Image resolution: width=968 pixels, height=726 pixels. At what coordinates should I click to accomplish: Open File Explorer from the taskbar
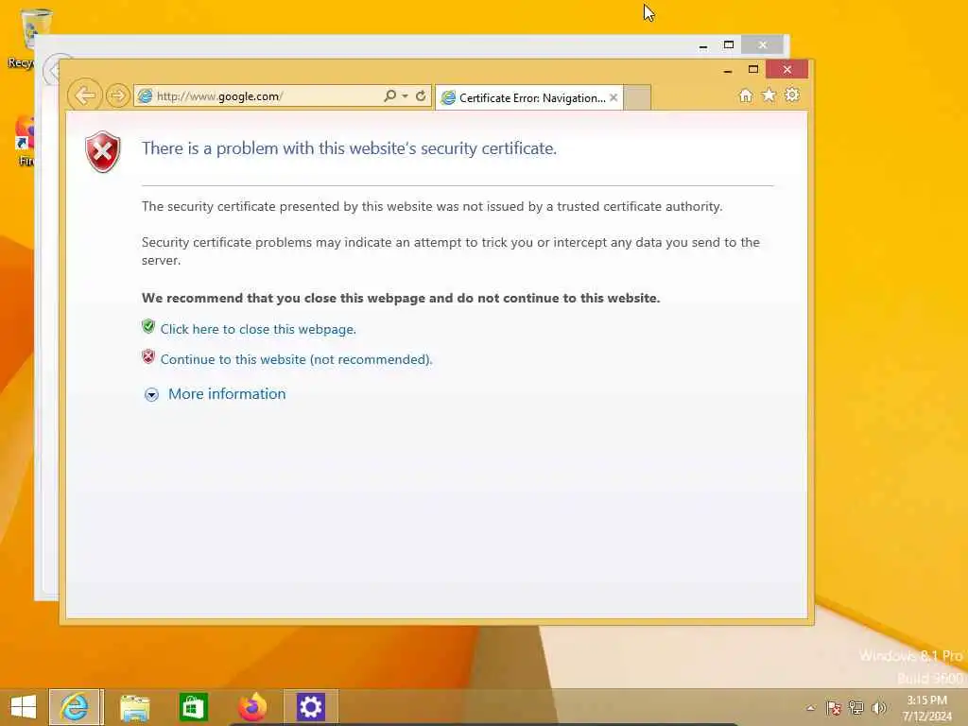[x=134, y=707]
